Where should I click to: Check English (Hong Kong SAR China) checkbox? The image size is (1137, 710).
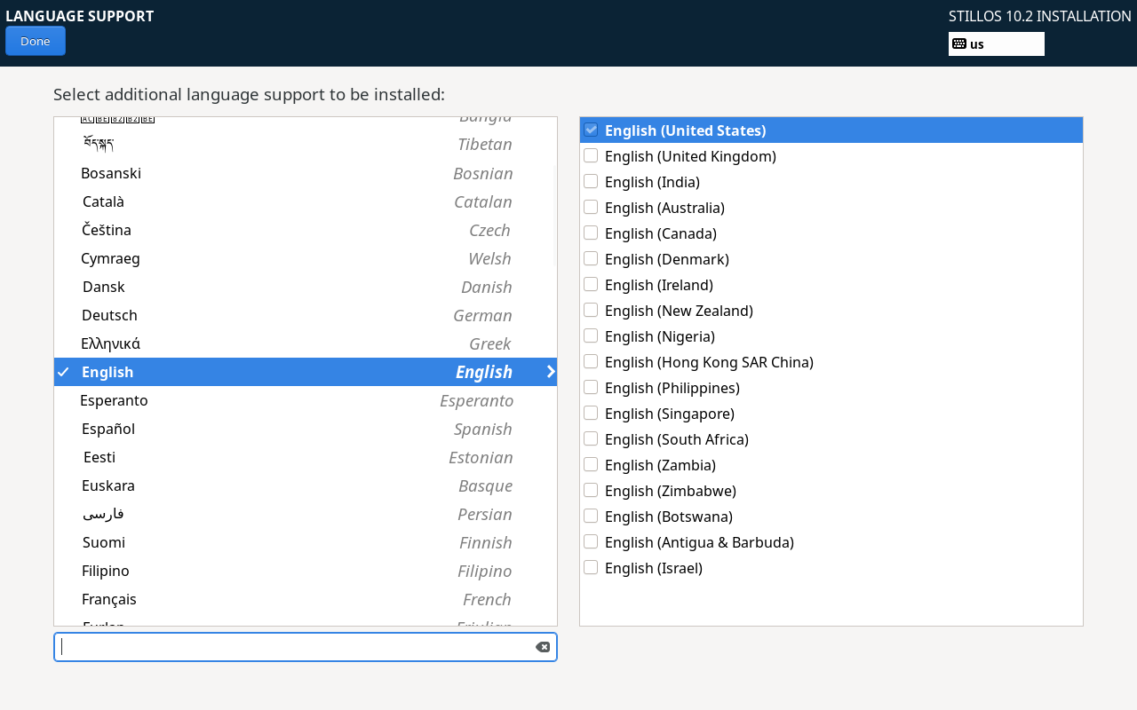click(x=591, y=361)
